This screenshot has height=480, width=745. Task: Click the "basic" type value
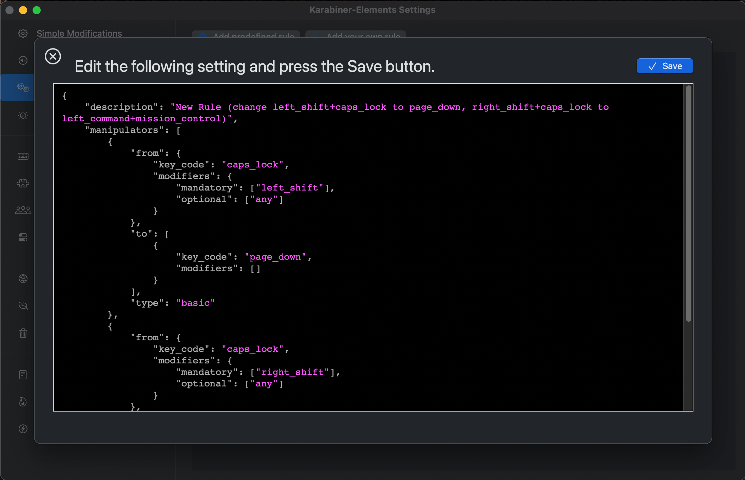[x=195, y=303]
